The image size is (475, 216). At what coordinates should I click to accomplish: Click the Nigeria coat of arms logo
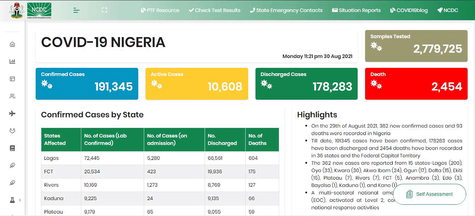16,10
